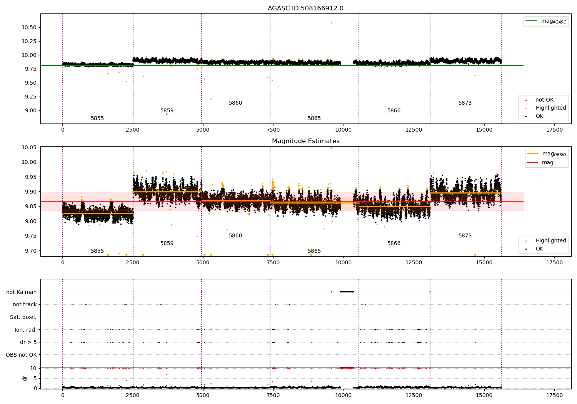Click obsid label '5860' in the top plot
Image resolution: width=577 pixels, height=404 pixels.
(235, 103)
